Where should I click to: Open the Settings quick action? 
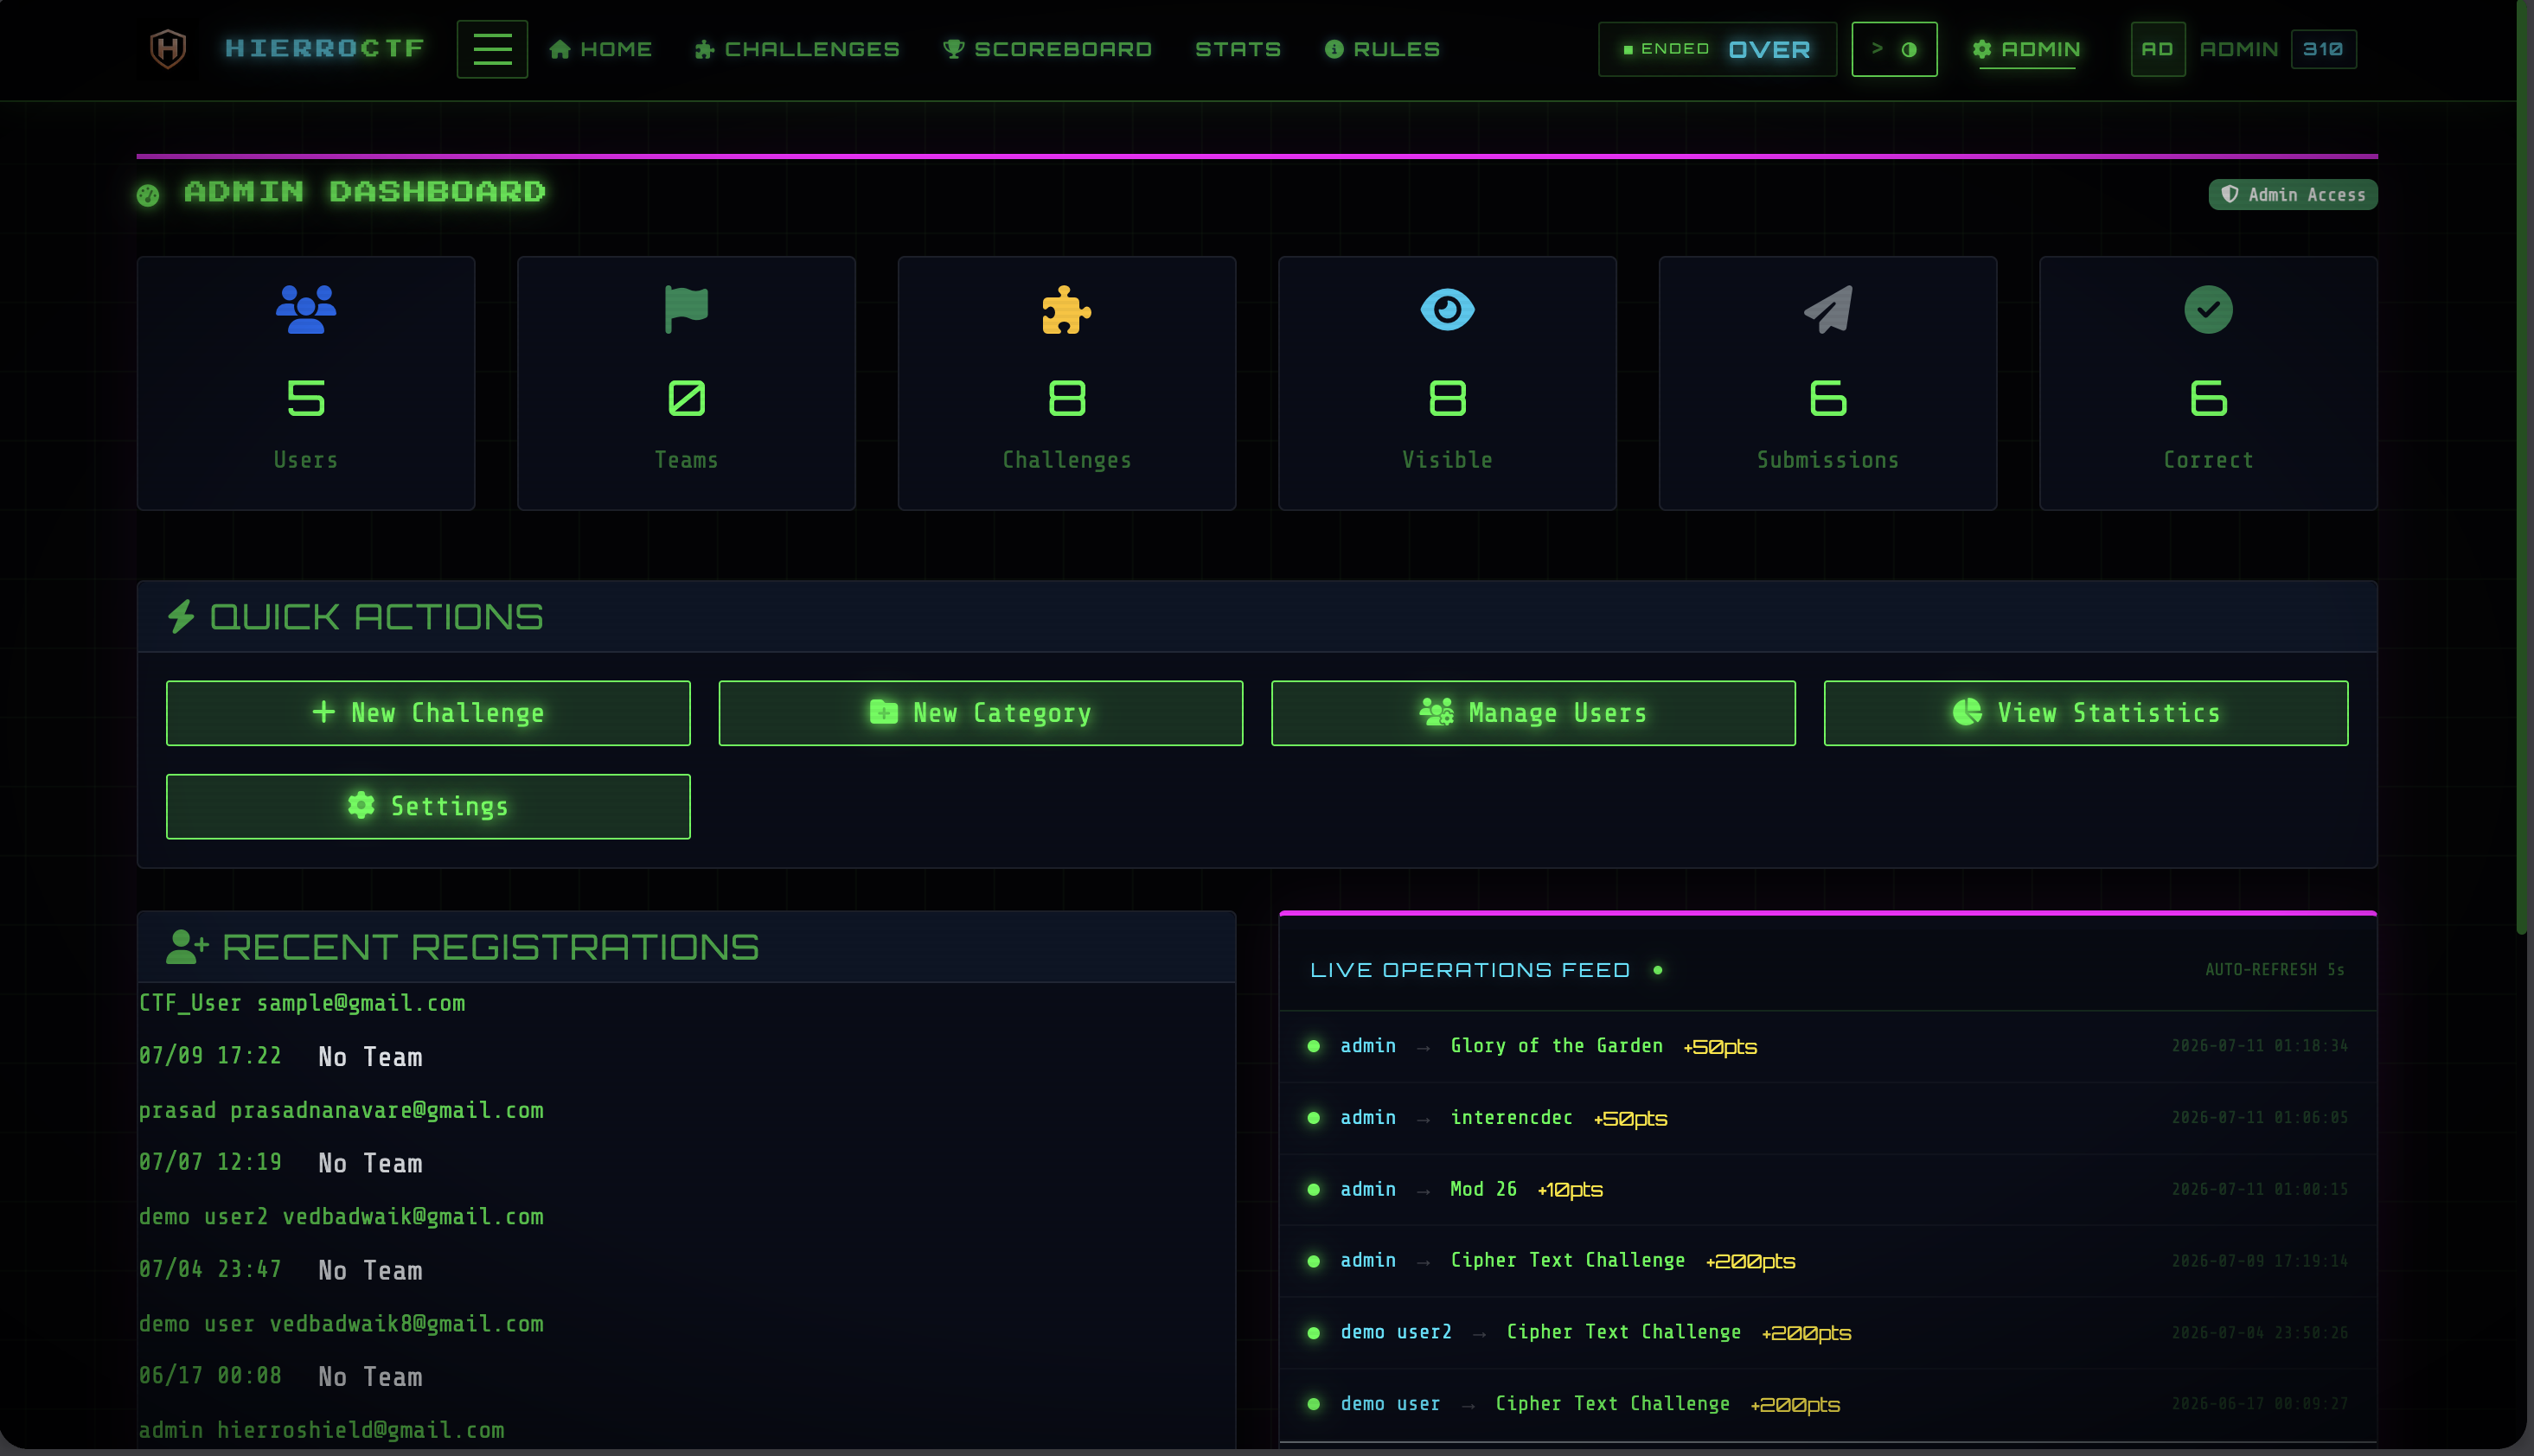pos(428,806)
